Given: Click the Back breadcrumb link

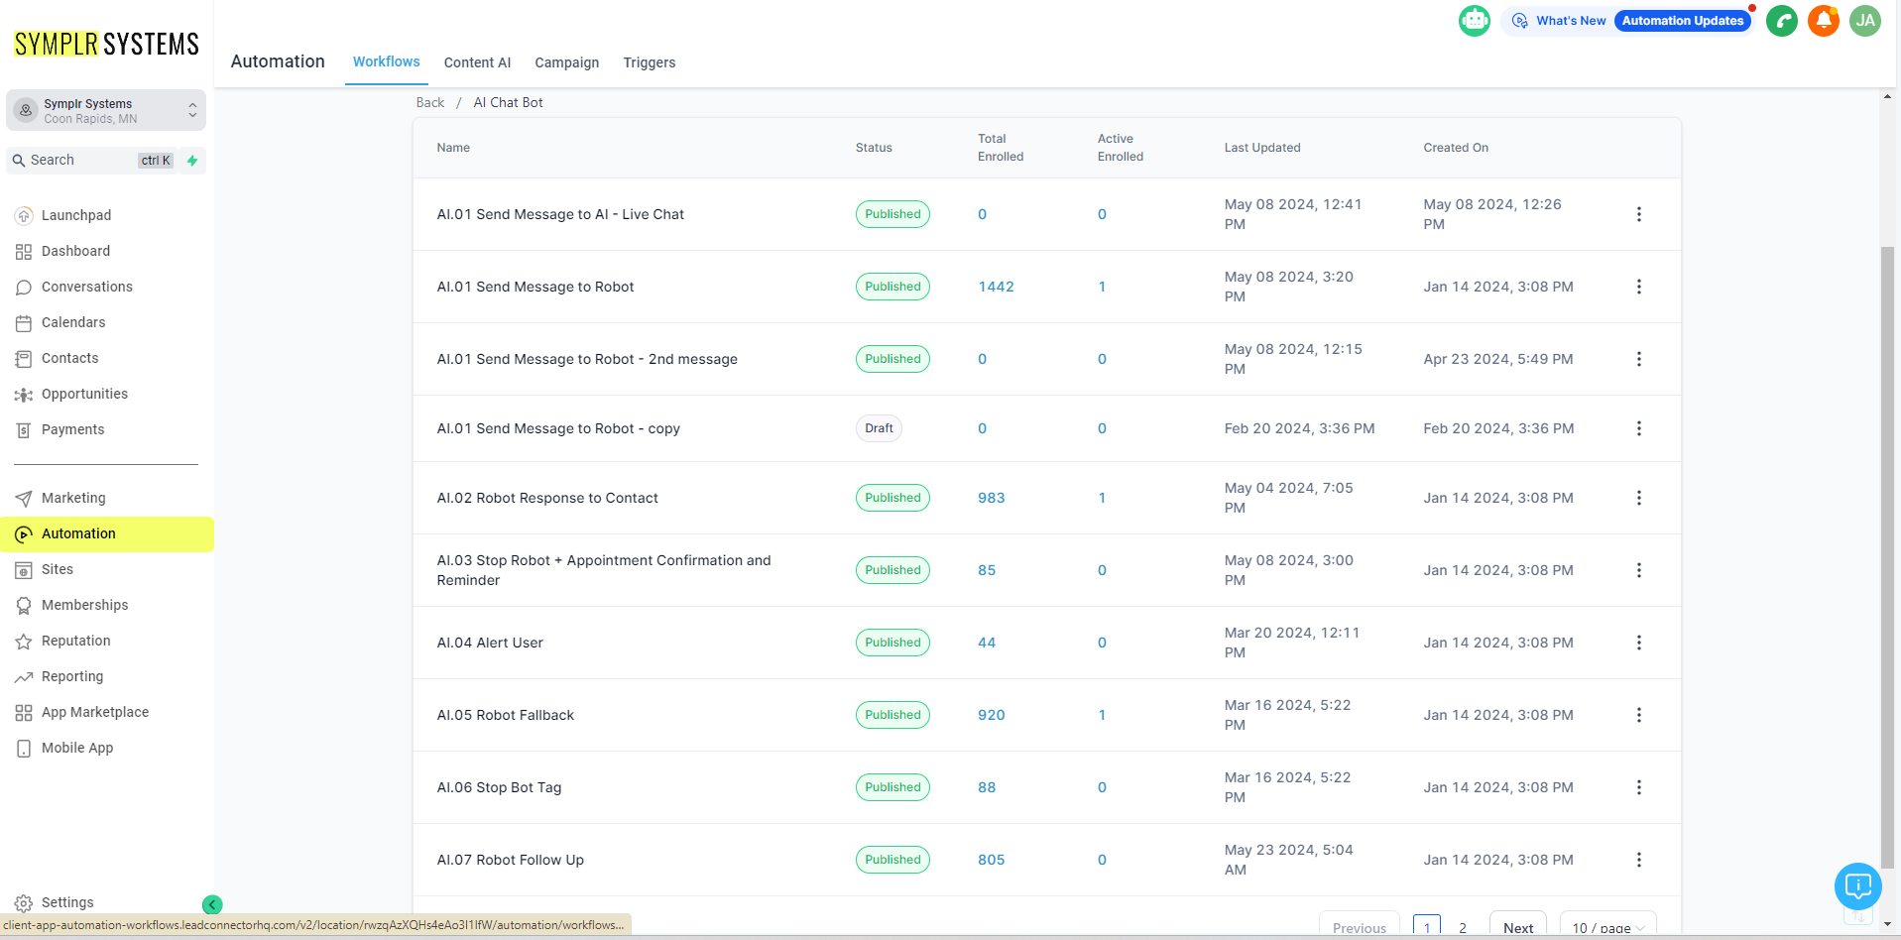Looking at the screenshot, I should (429, 103).
